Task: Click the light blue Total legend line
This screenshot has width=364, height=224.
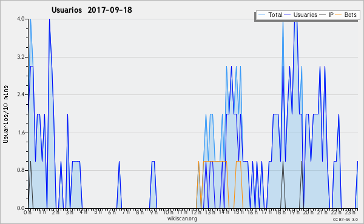Action: click(x=261, y=15)
